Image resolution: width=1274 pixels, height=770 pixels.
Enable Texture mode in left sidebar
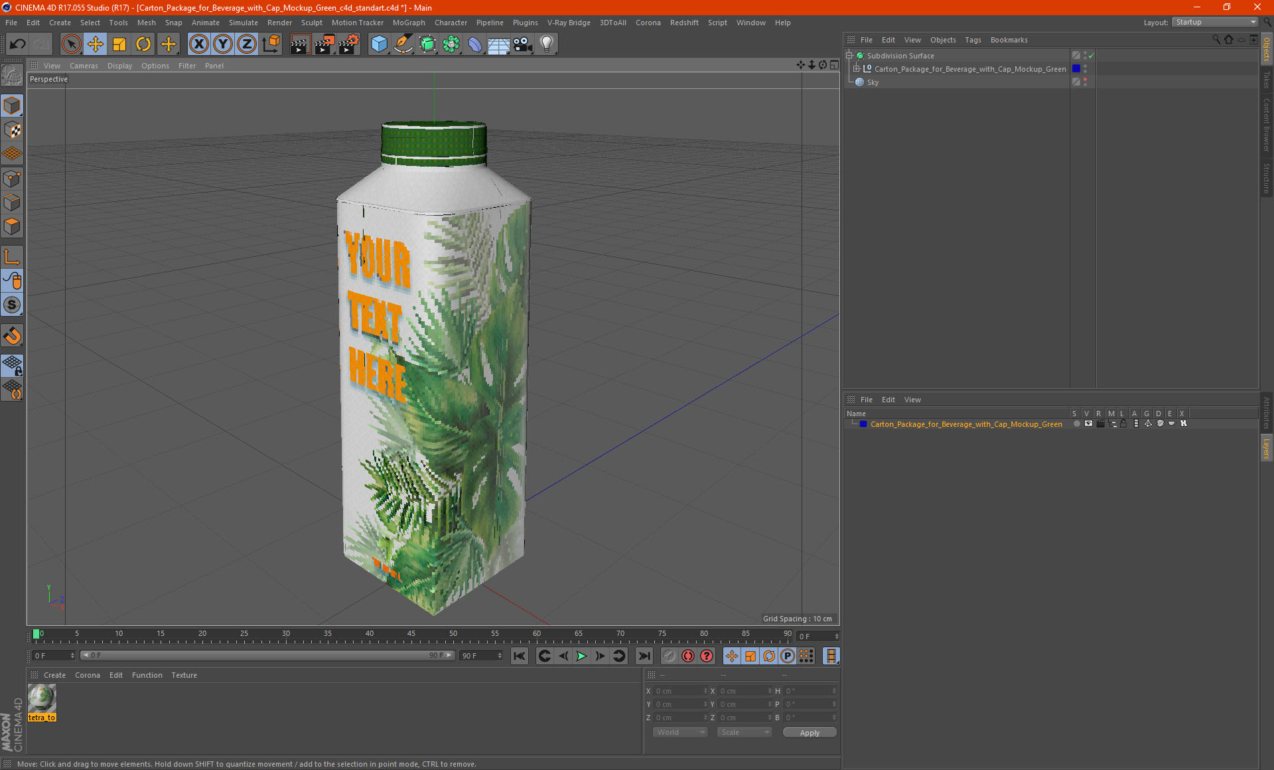coord(12,130)
